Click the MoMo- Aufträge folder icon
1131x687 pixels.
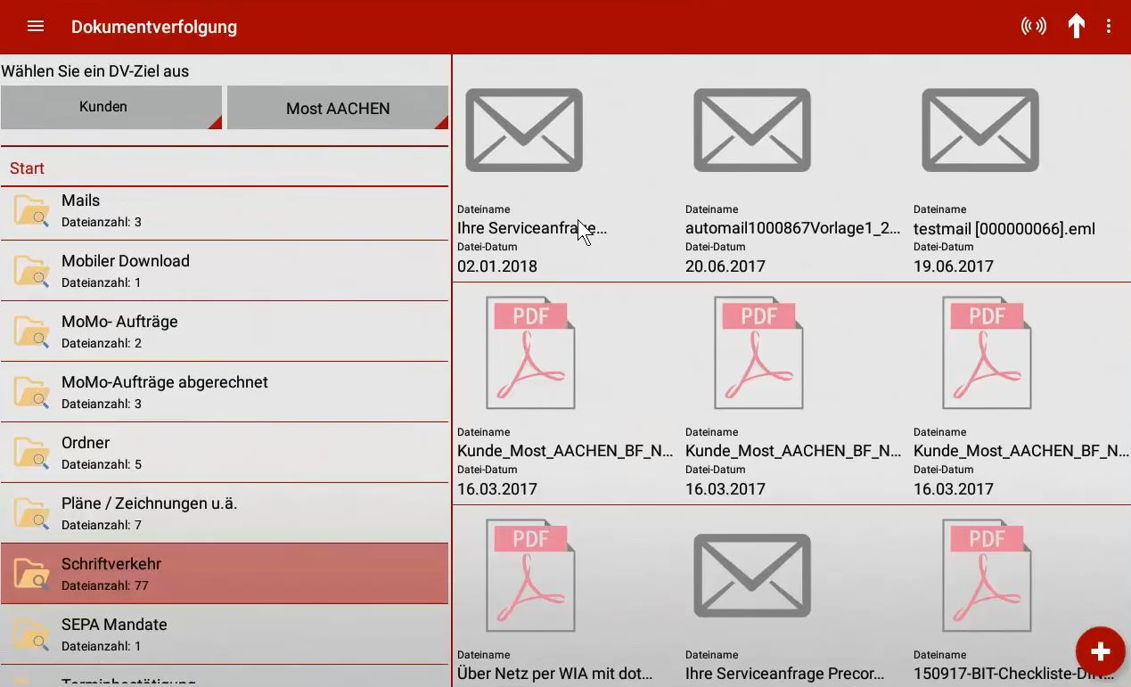[x=32, y=332]
